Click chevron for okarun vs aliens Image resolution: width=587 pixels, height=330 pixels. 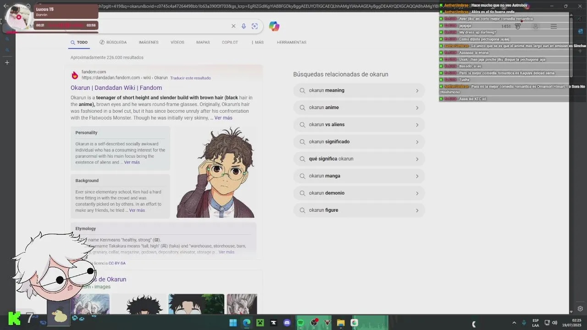coord(417,125)
